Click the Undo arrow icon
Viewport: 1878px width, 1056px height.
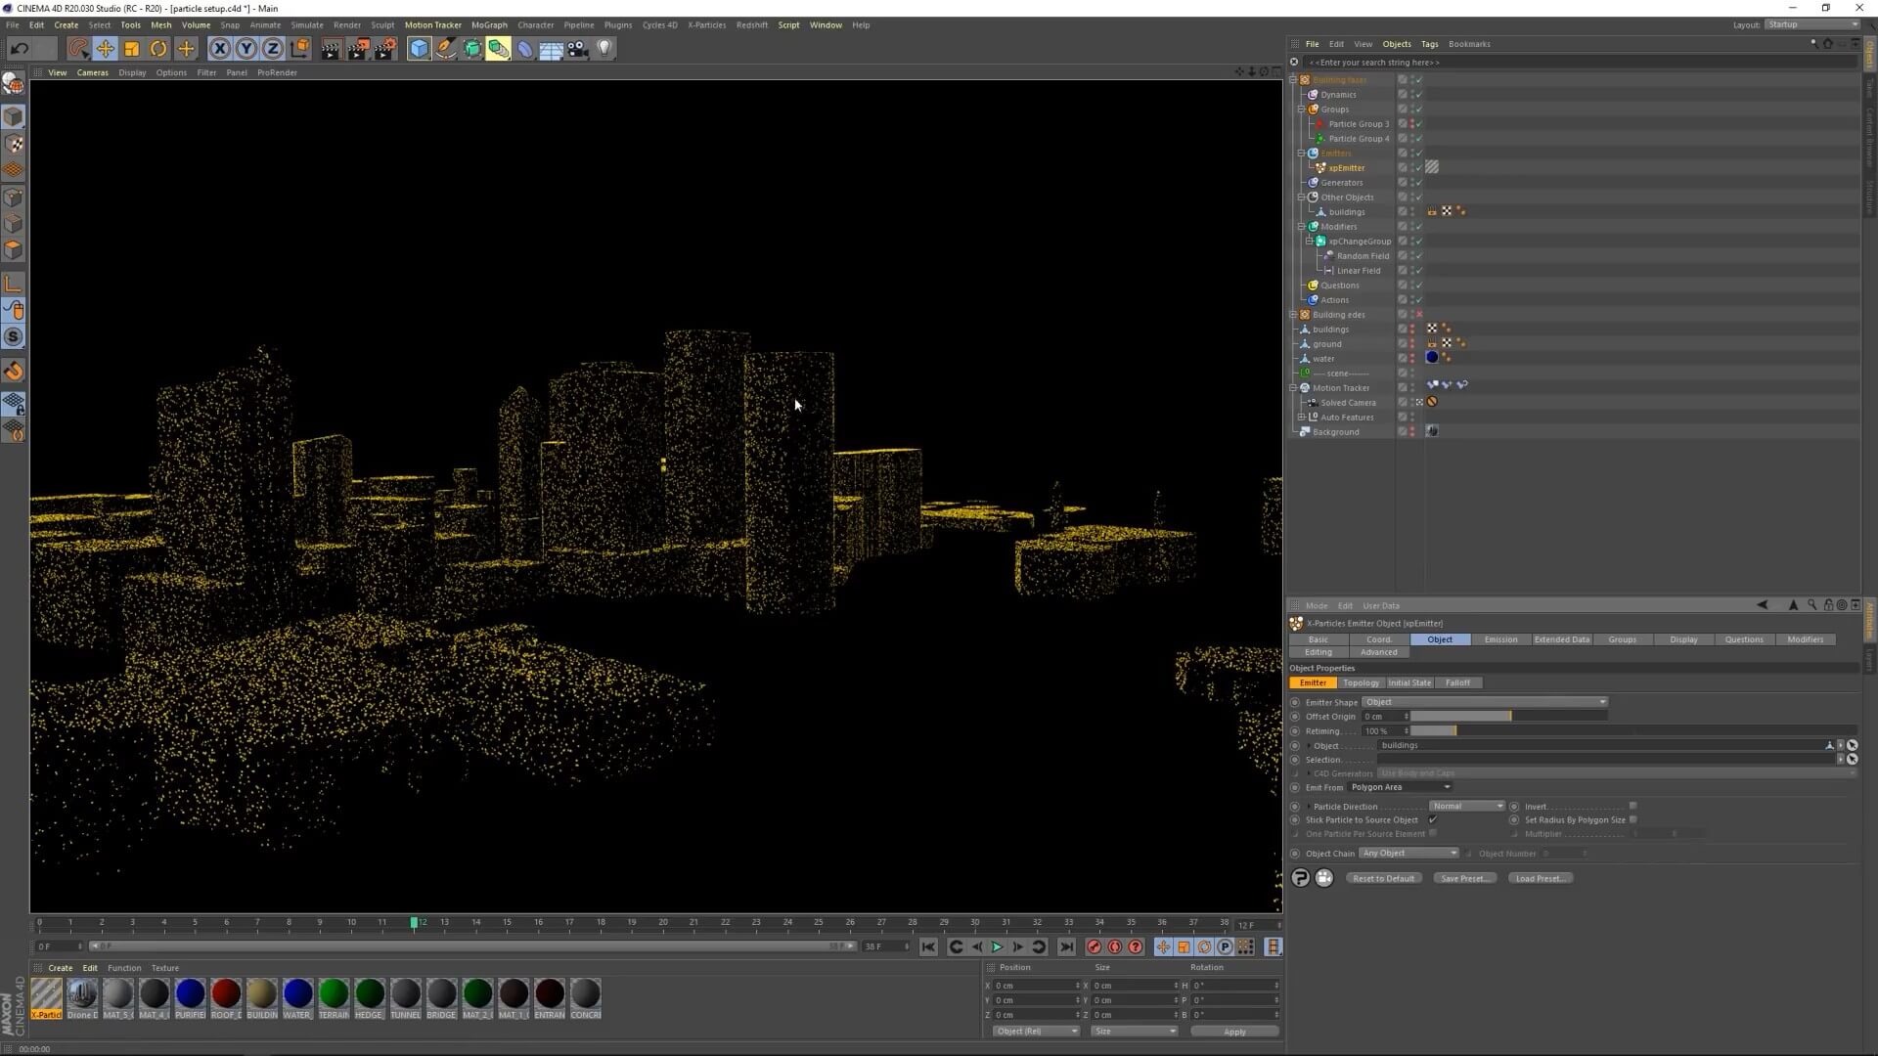coord(19,48)
